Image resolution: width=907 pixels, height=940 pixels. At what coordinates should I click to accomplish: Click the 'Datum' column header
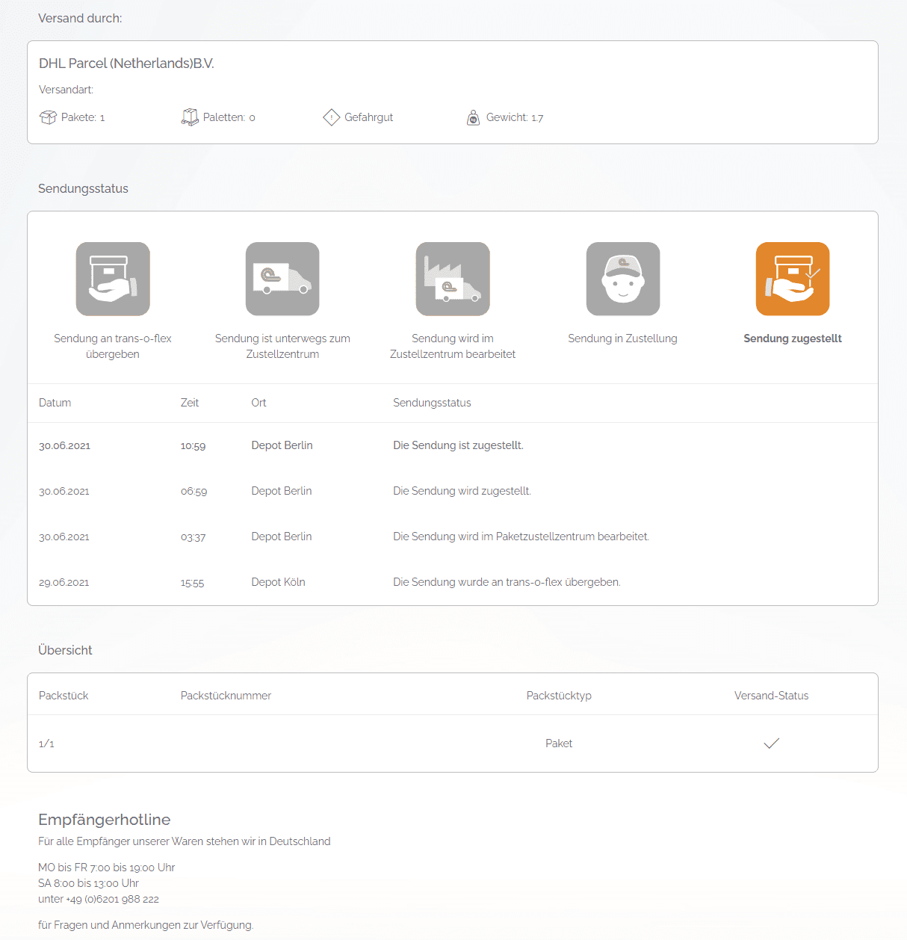click(55, 403)
